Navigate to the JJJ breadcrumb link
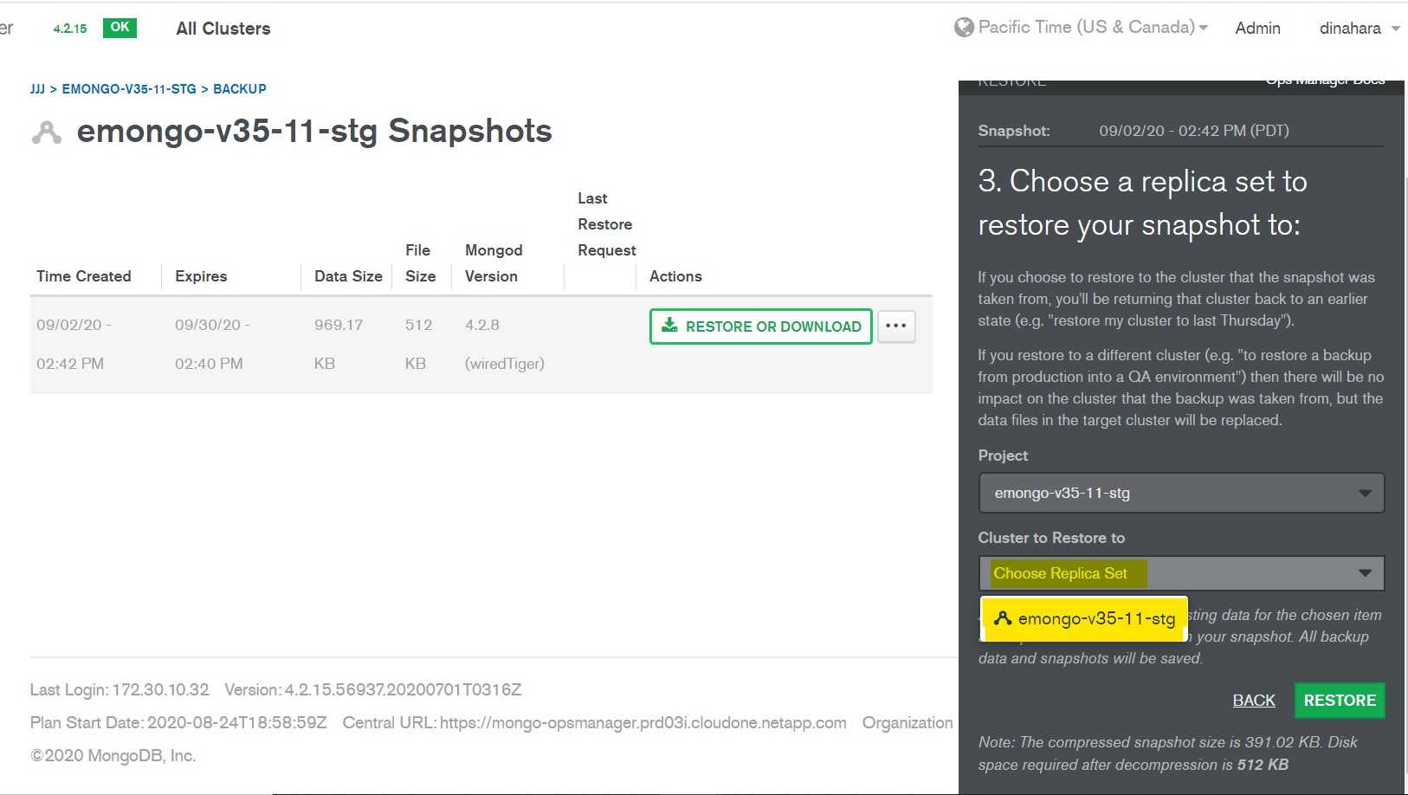The width and height of the screenshot is (1408, 795). [37, 89]
